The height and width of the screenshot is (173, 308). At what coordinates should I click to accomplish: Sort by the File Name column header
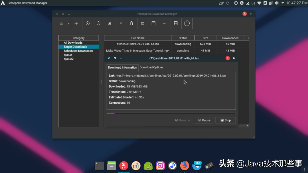pos(138,38)
